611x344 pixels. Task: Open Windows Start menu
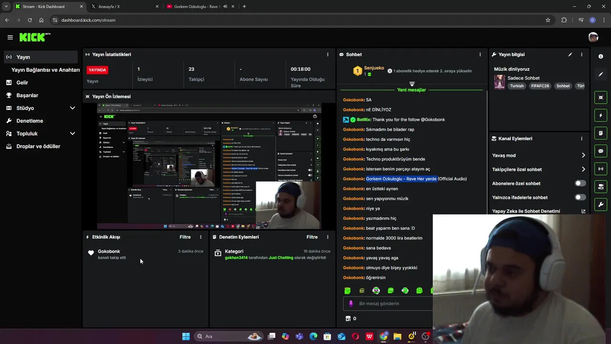186,336
